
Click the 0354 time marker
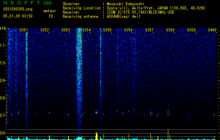point(86,30)
